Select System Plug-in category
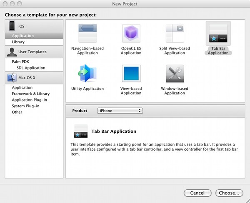 tap(34, 106)
